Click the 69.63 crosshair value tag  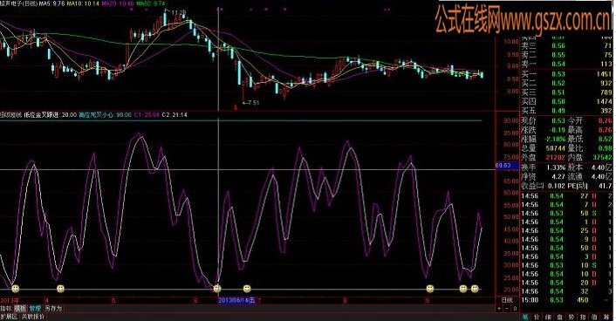[506, 166]
